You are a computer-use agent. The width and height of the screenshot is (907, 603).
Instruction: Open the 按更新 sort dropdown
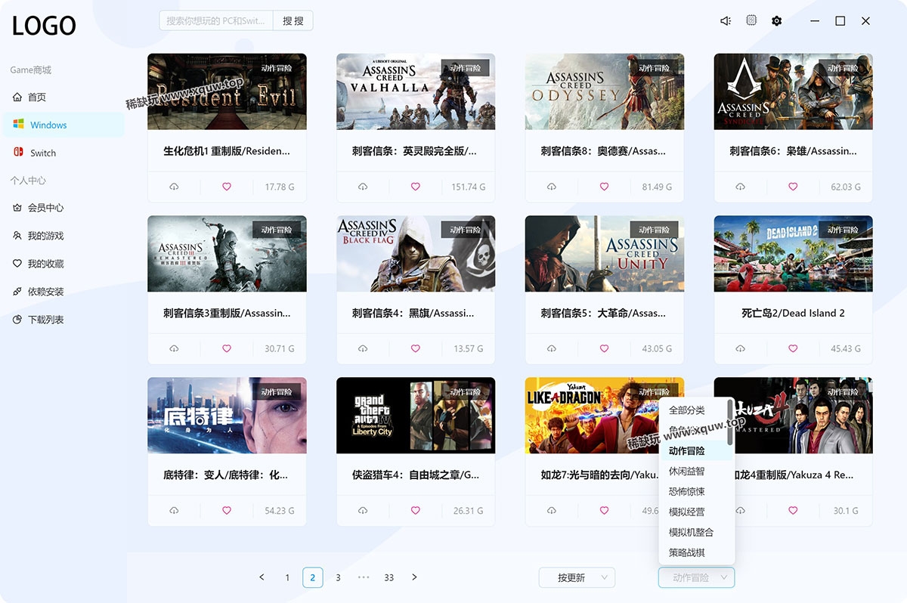[577, 577]
